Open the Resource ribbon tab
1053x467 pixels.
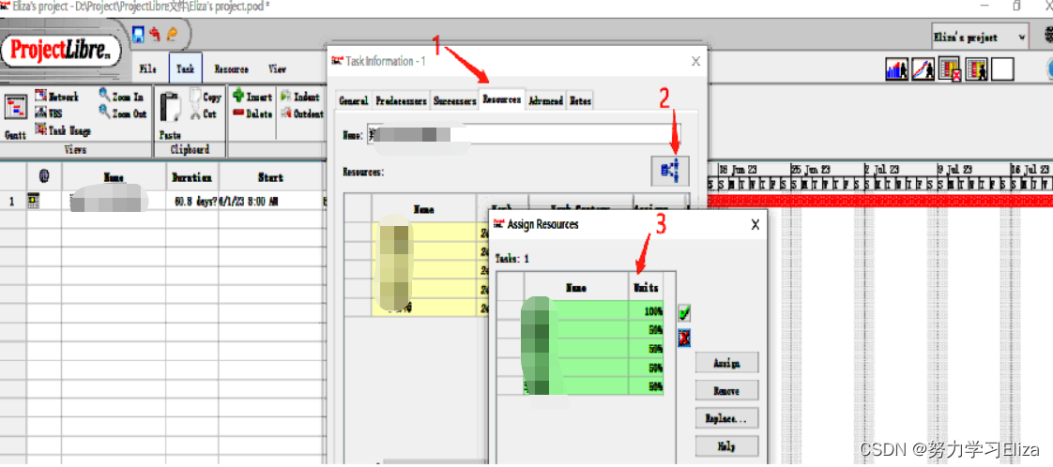(x=231, y=69)
